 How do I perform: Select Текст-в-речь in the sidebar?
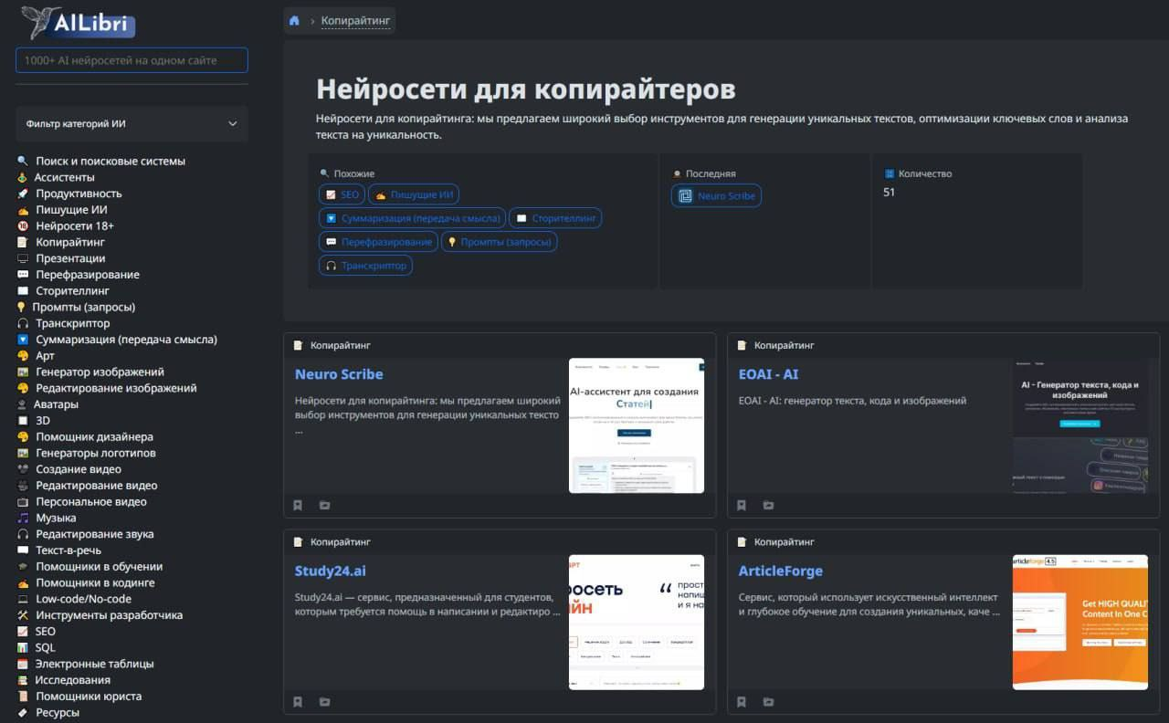[x=68, y=551]
